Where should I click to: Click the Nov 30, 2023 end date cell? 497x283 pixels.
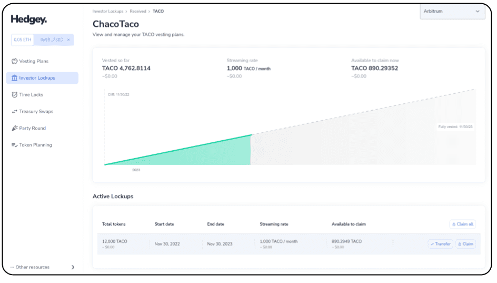(x=220, y=244)
